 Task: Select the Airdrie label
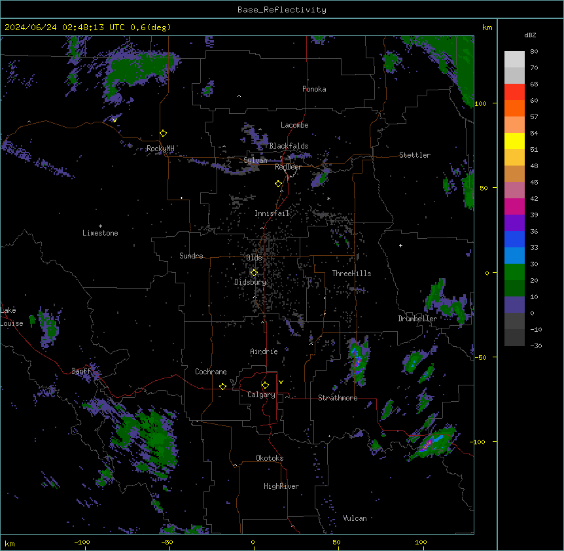click(264, 351)
